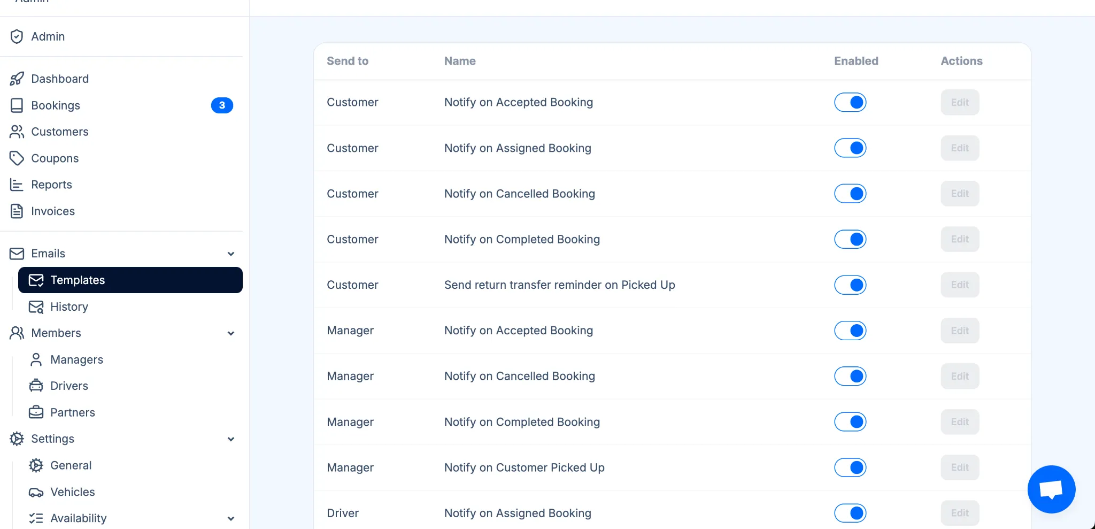
Task: Select the Drivers icon under Members
Action: (36, 385)
